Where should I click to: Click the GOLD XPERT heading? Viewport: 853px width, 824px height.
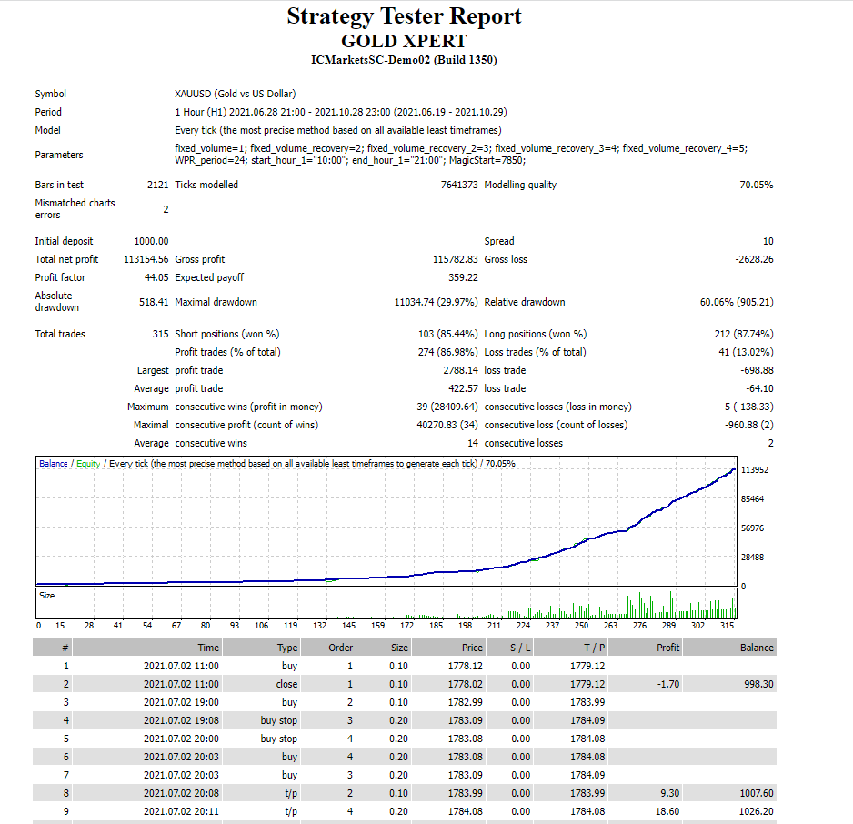[x=404, y=41]
